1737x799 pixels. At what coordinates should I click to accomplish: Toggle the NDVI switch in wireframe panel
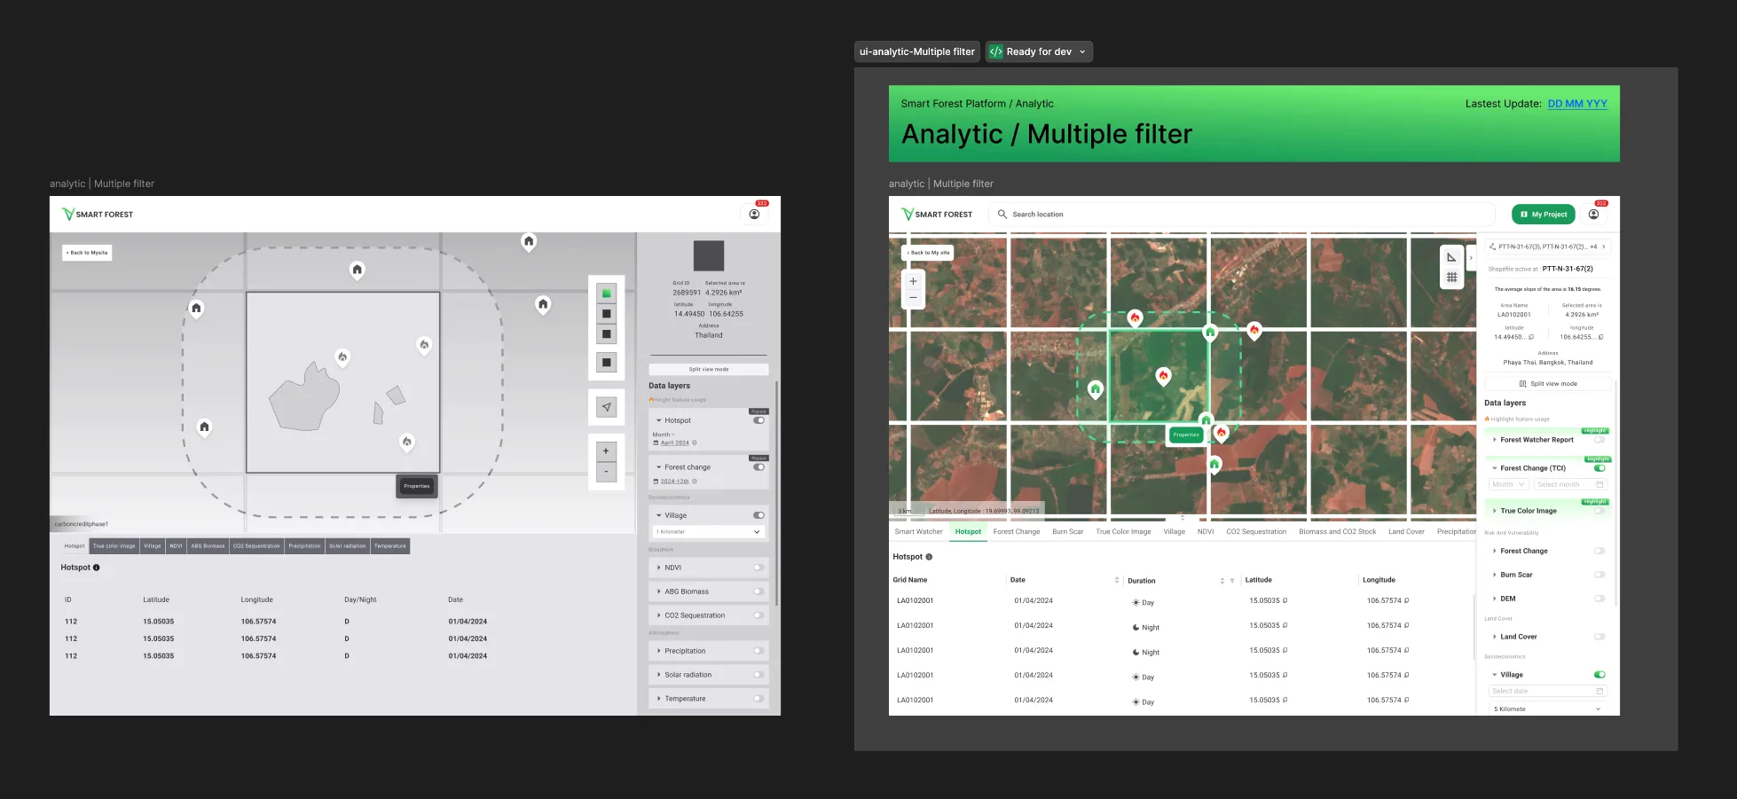click(759, 568)
